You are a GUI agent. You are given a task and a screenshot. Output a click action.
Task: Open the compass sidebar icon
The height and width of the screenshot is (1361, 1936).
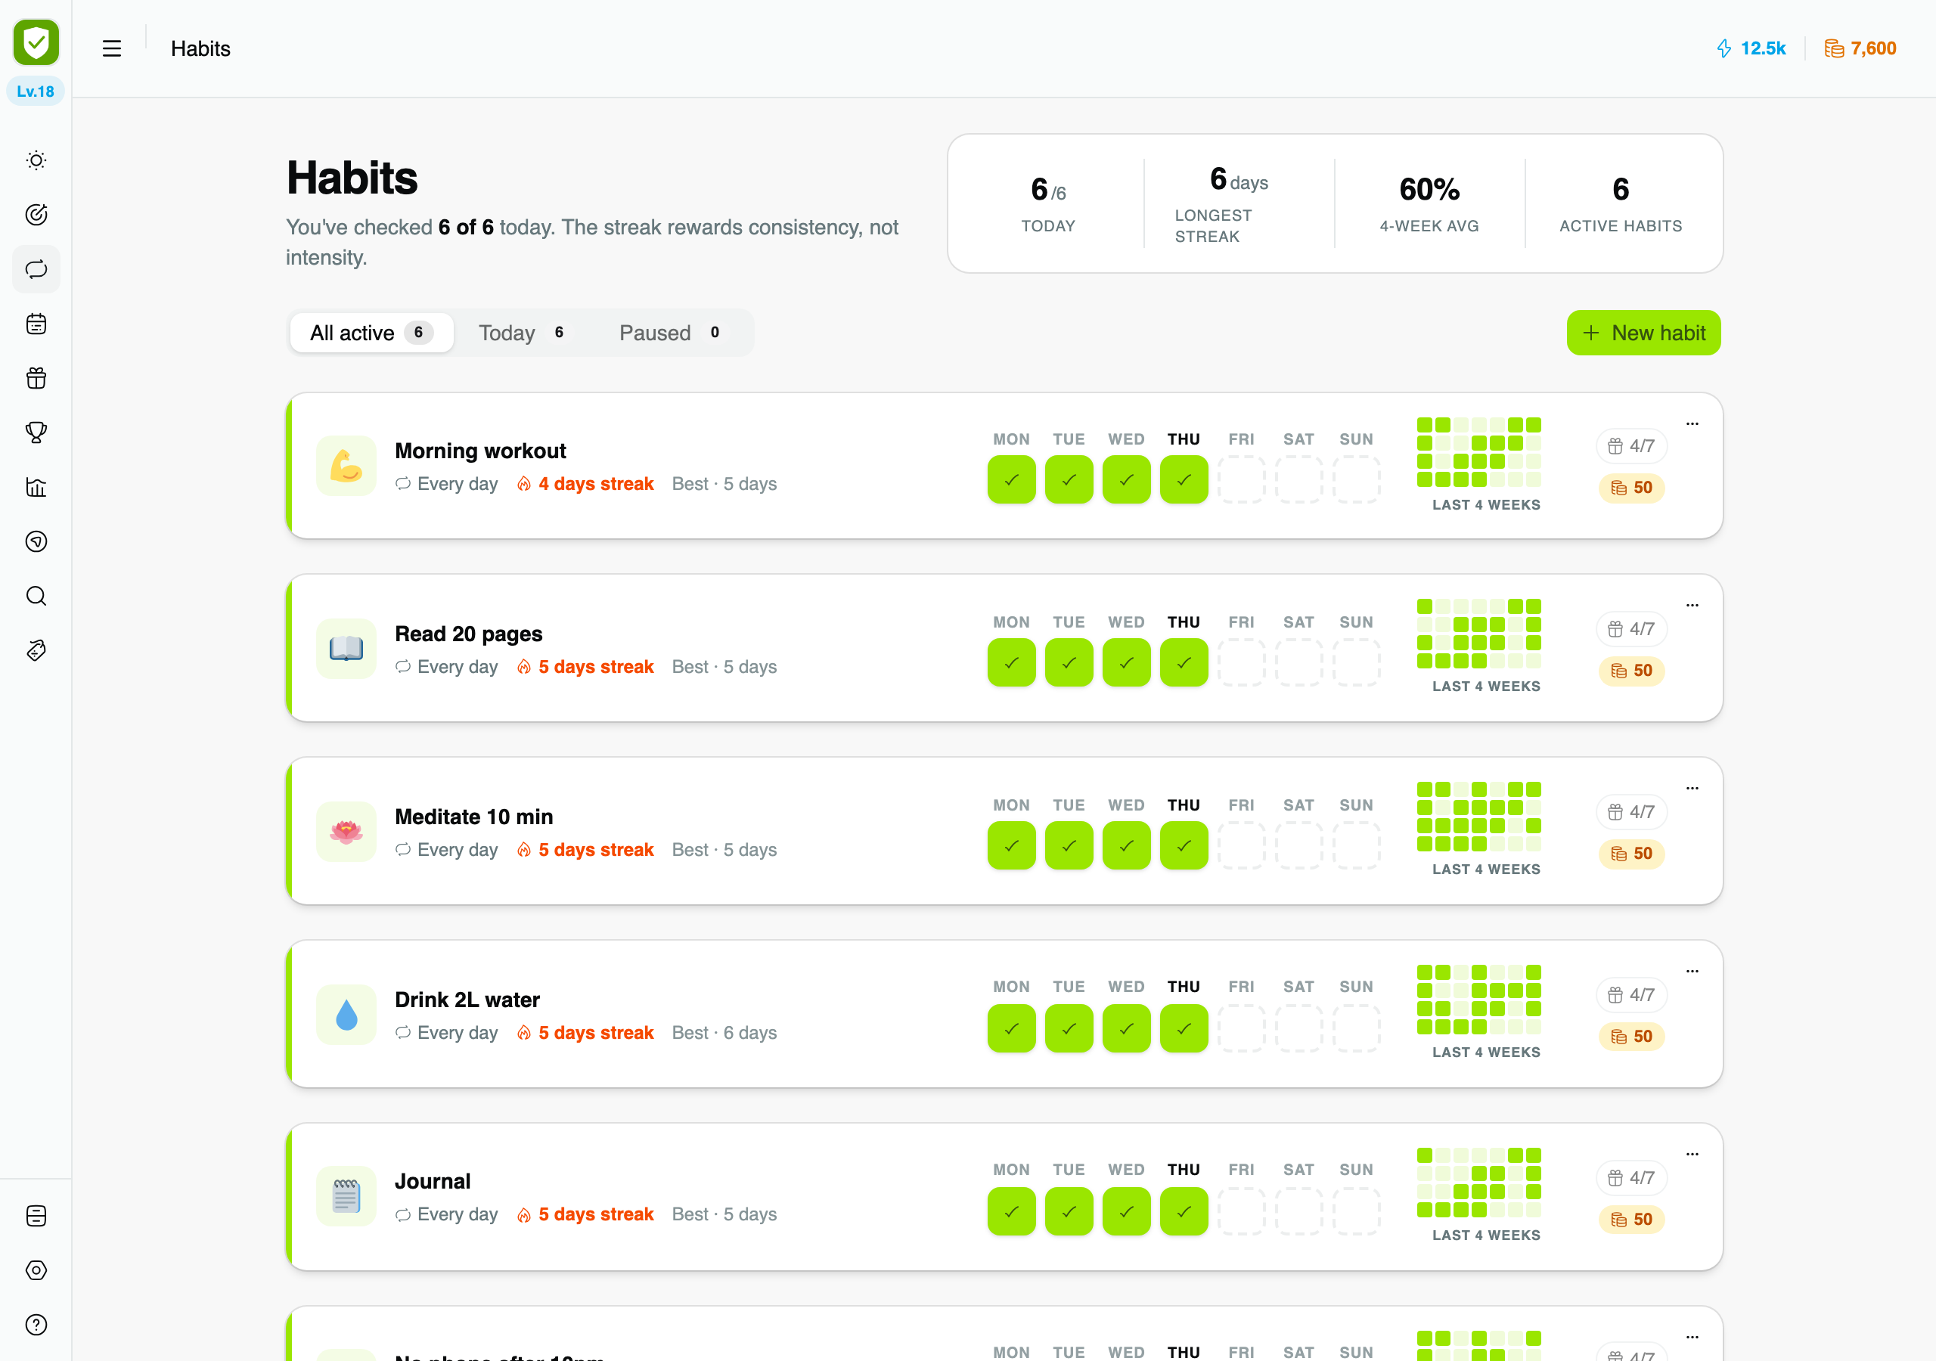coord(36,541)
